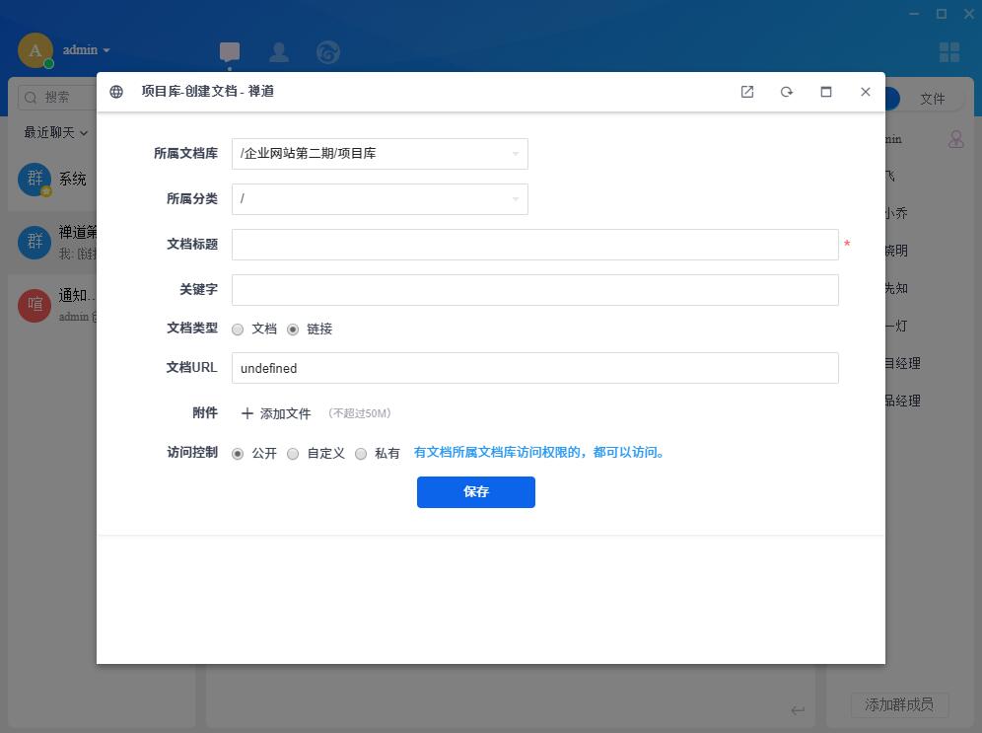982x733 pixels.
Task: Click the 关键字 input field
Action: (x=534, y=290)
